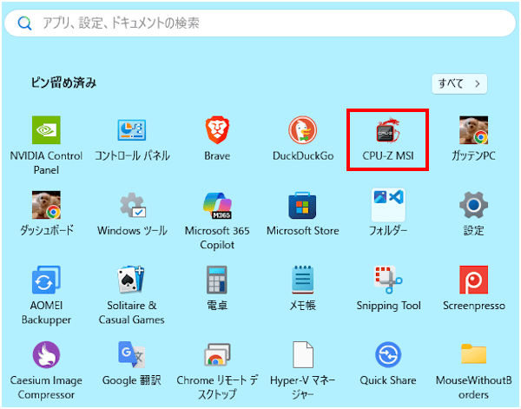Launch AOMEI Backupper
The width and height of the screenshot is (521, 409).
coord(46,280)
